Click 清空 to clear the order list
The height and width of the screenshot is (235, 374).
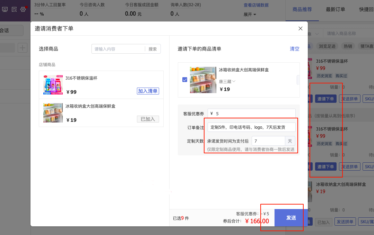294,49
